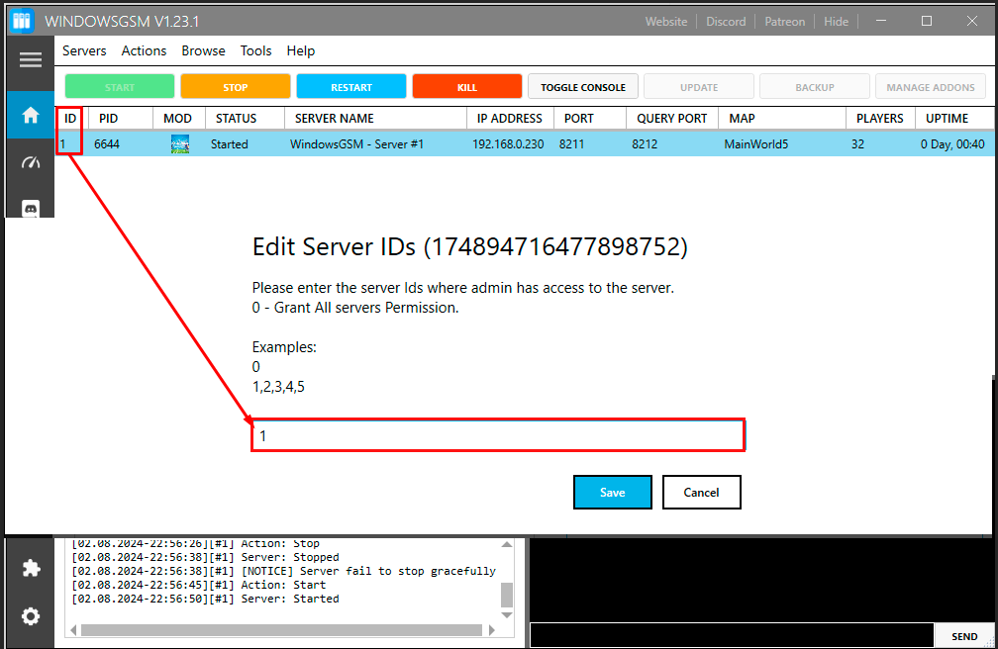Click the Palworld mod icon in server row

point(180,144)
